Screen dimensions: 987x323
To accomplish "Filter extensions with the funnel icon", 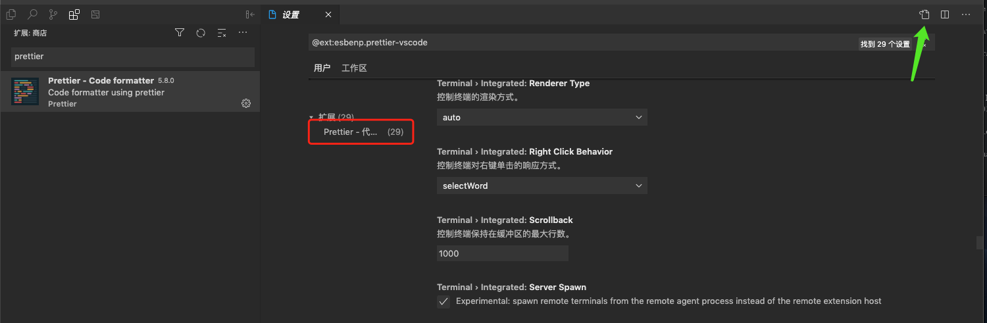I will (180, 33).
